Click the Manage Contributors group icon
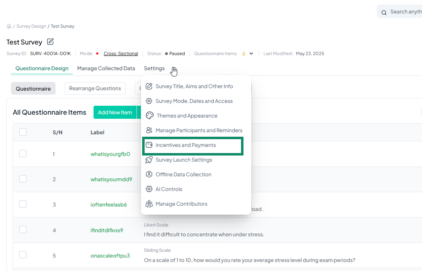Screen dimensions: 422x271 click(149, 204)
